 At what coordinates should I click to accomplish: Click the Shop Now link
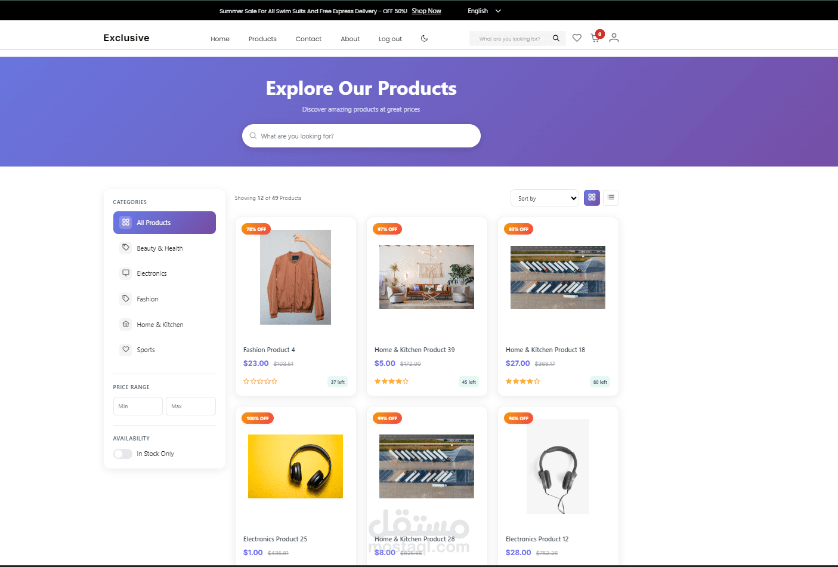[x=426, y=11]
